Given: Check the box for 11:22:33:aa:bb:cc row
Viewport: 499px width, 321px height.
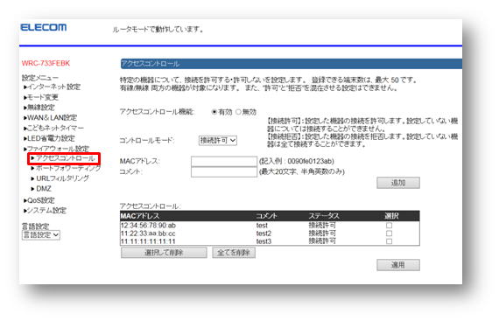Looking at the screenshot, I should click(389, 234).
